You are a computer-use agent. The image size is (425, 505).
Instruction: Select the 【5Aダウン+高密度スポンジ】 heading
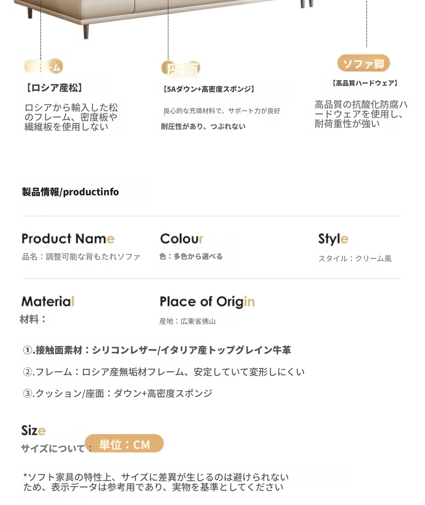pyautogui.click(x=209, y=89)
